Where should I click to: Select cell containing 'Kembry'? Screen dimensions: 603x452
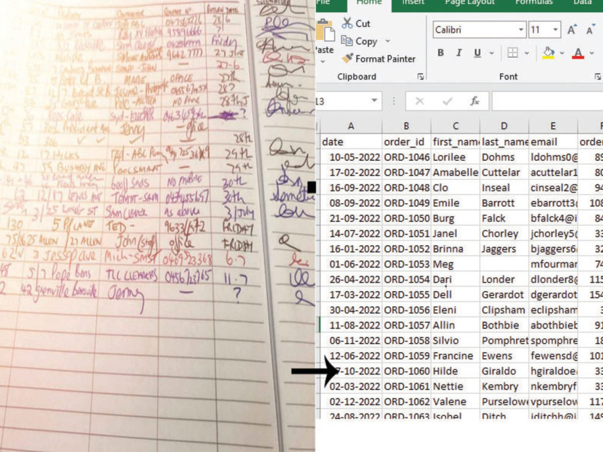(504, 386)
